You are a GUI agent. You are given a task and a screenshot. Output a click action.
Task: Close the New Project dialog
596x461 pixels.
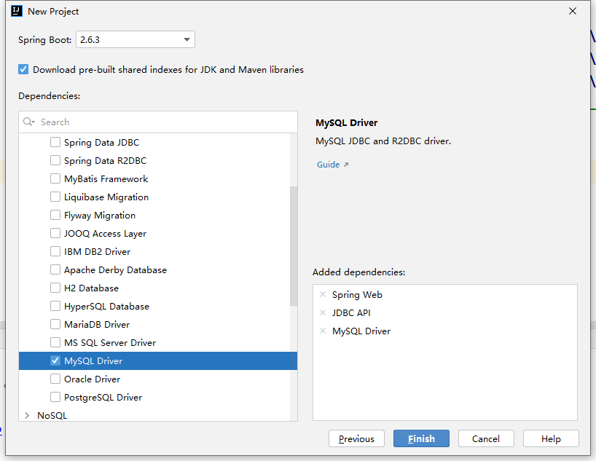[x=573, y=12]
